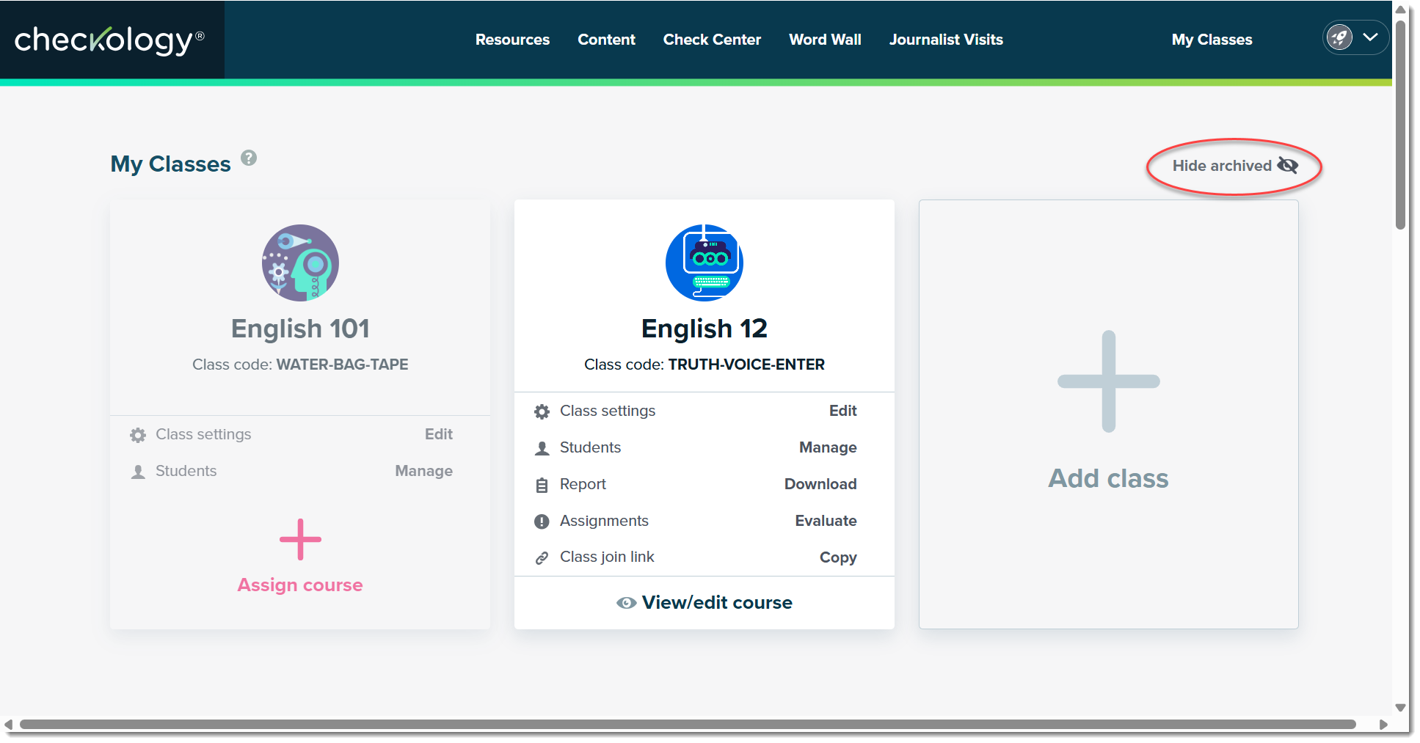Click the Assignments alert icon
This screenshot has width=1420, height=743.
click(542, 521)
